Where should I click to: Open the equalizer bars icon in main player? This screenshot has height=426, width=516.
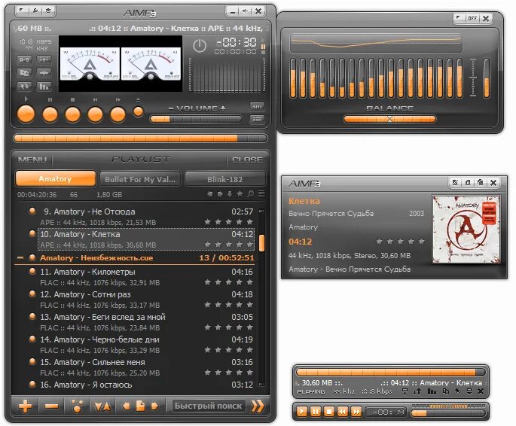[x=44, y=87]
